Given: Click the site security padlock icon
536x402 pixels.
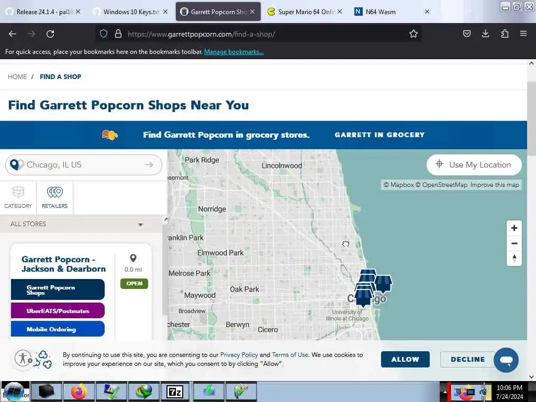Looking at the screenshot, I should pyautogui.click(x=118, y=33).
